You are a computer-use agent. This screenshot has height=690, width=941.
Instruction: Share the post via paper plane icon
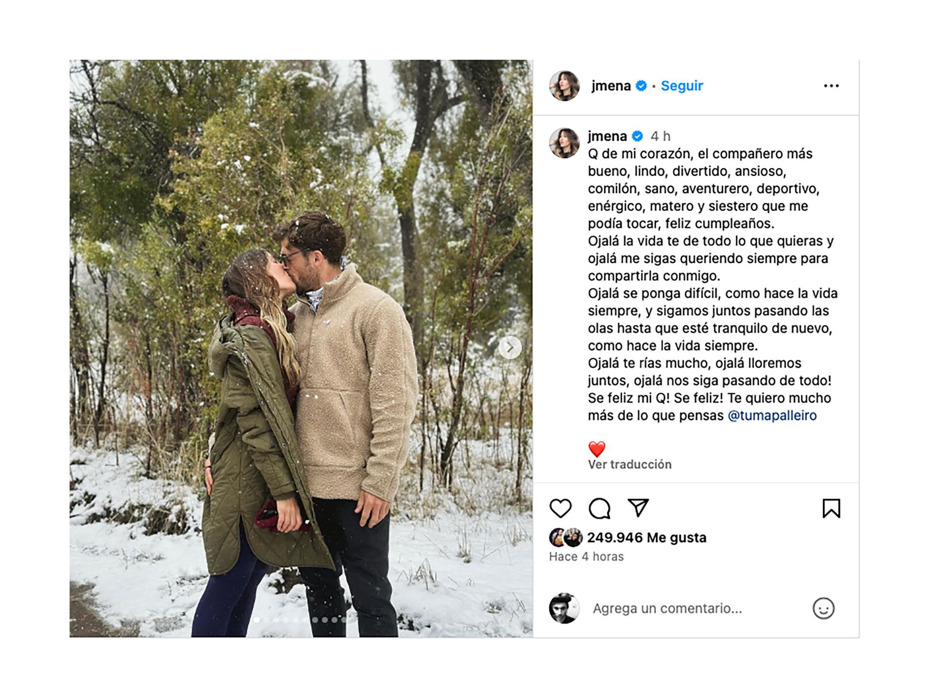[x=638, y=508]
